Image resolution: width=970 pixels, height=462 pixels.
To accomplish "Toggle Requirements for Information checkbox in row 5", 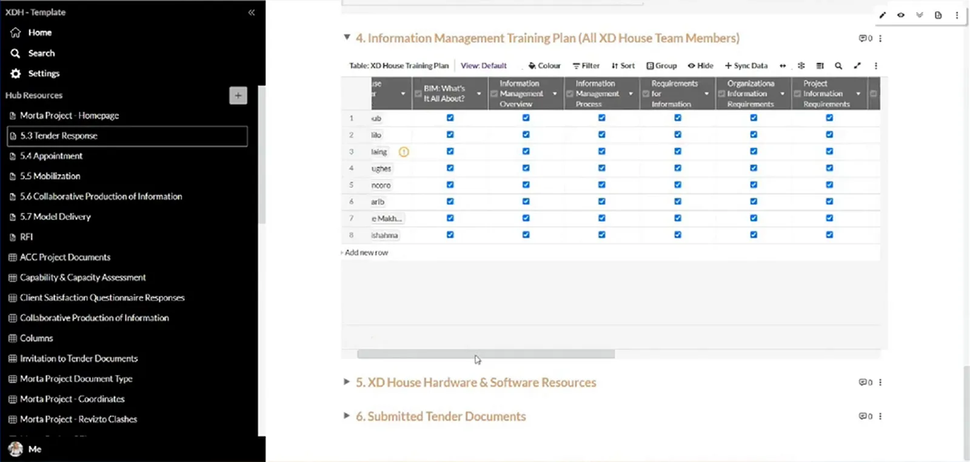I will (x=677, y=185).
